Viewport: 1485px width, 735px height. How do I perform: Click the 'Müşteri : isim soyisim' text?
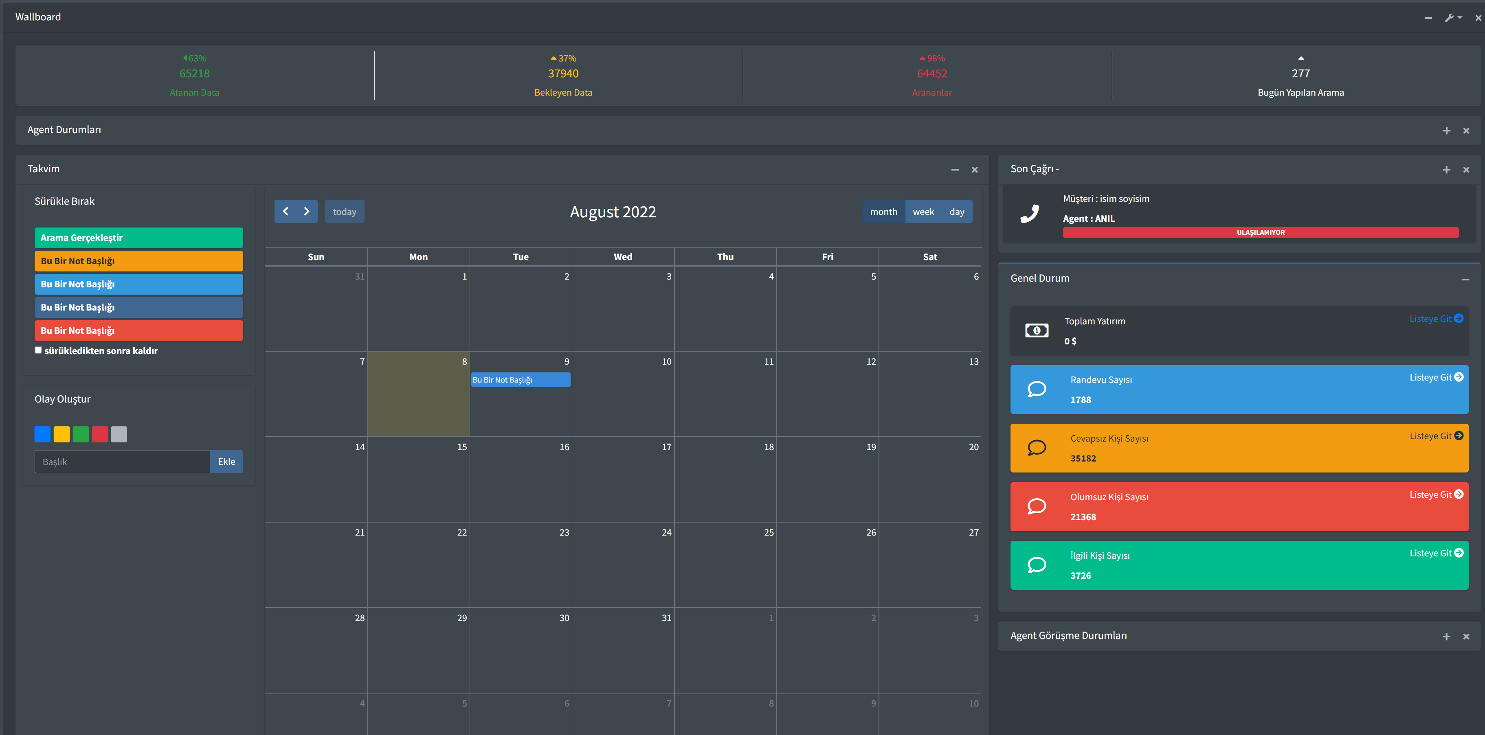pyautogui.click(x=1106, y=199)
